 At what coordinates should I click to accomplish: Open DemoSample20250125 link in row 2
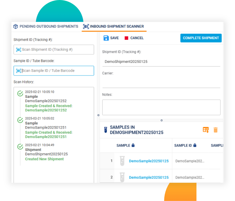coord(149,177)
